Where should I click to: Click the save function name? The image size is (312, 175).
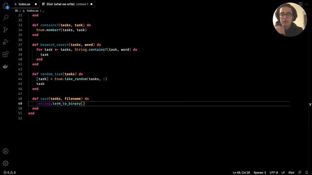[44, 99]
